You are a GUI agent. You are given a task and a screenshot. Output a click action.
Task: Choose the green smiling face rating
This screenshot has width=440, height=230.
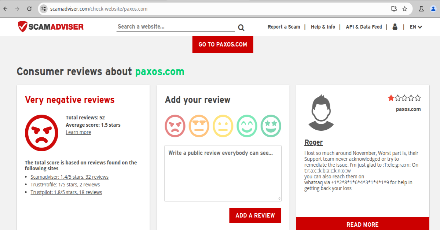click(247, 126)
